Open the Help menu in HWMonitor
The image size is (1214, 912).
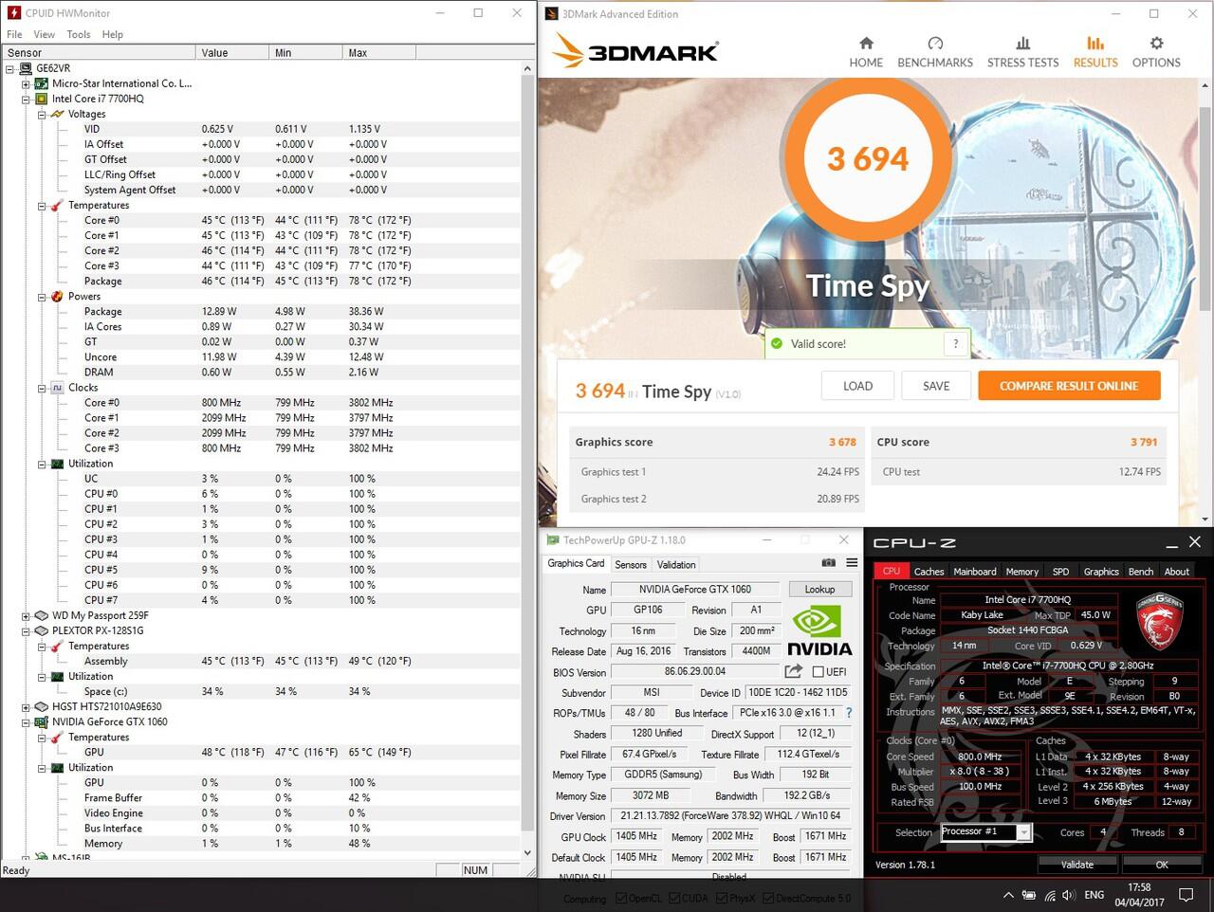click(x=113, y=34)
